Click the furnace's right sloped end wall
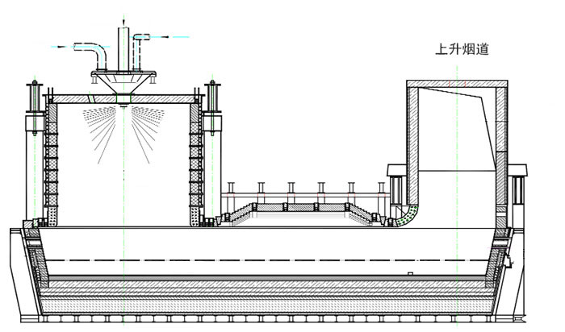565x332 pixels. click(x=517, y=274)
